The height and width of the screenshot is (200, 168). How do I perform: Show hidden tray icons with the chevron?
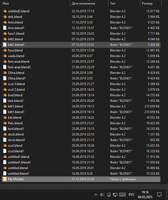(96, 195)
